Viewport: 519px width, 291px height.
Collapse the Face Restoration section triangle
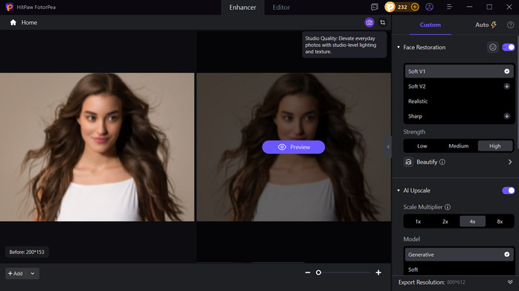pyautogui.click(x=399, y=47)
